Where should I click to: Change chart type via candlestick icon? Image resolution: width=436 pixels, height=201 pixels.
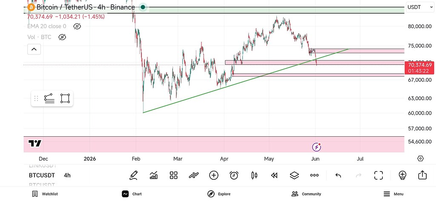(x=254, y=175)
